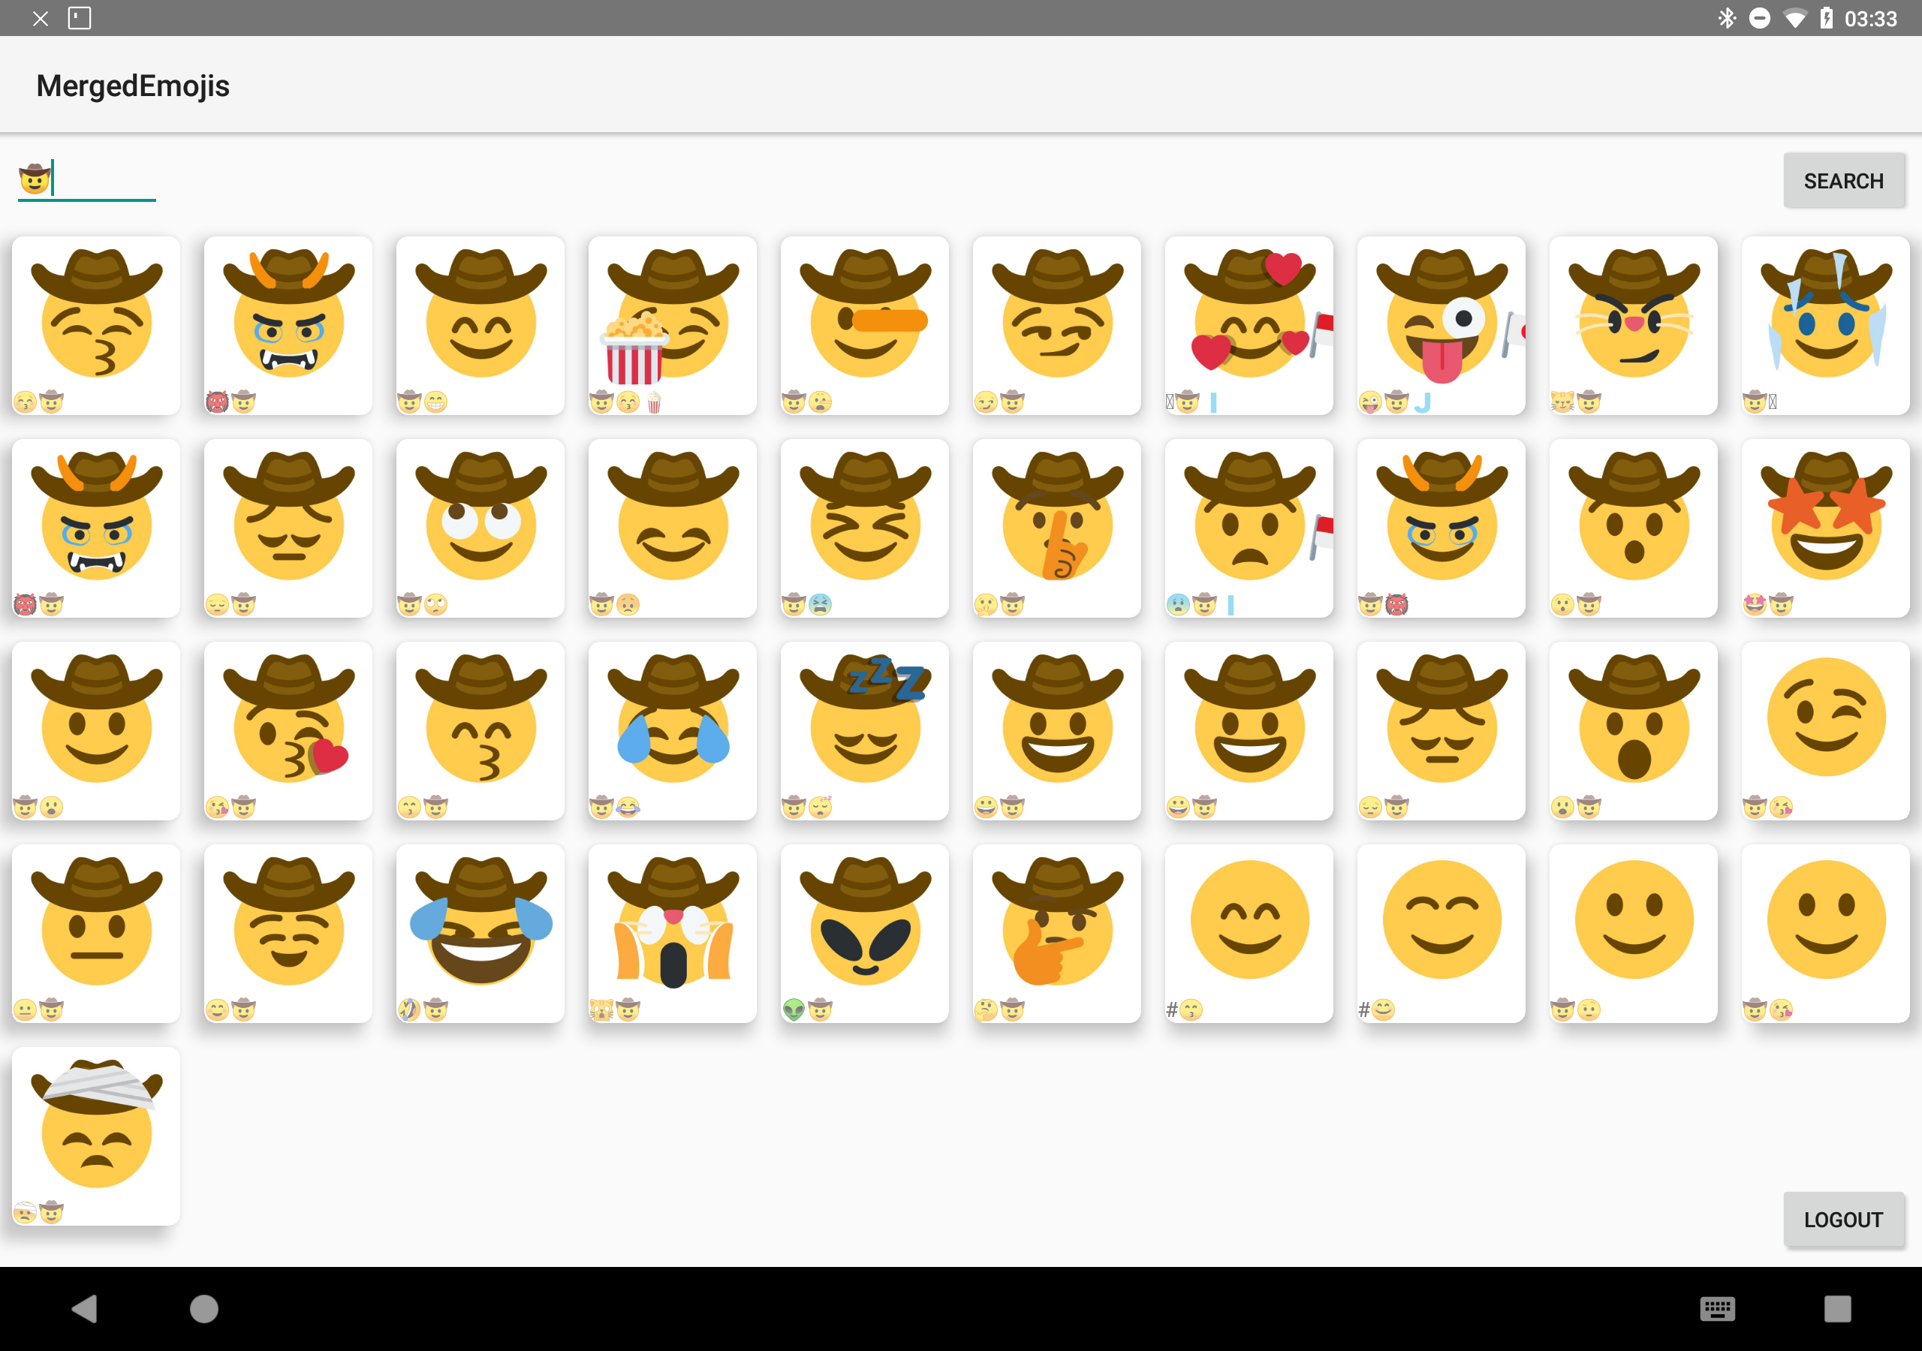The height and width of the screenshot is (1351, 1922).
Task: Tap the Android back navigation icon
Action: [85, 1308]
